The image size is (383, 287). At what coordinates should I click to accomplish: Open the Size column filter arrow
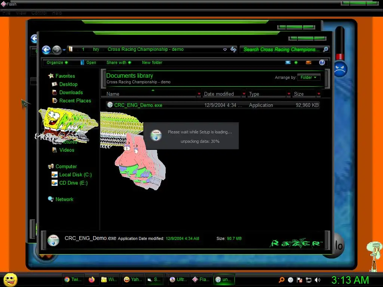click(x=319, y=94)
